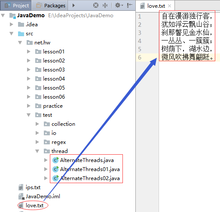Click the lesson03 package icon

point(38,70)
